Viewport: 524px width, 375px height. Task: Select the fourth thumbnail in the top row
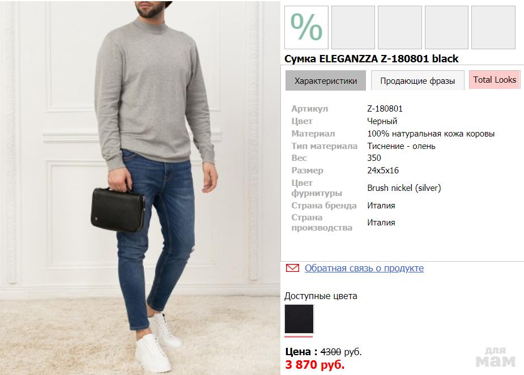coord(446,27)
